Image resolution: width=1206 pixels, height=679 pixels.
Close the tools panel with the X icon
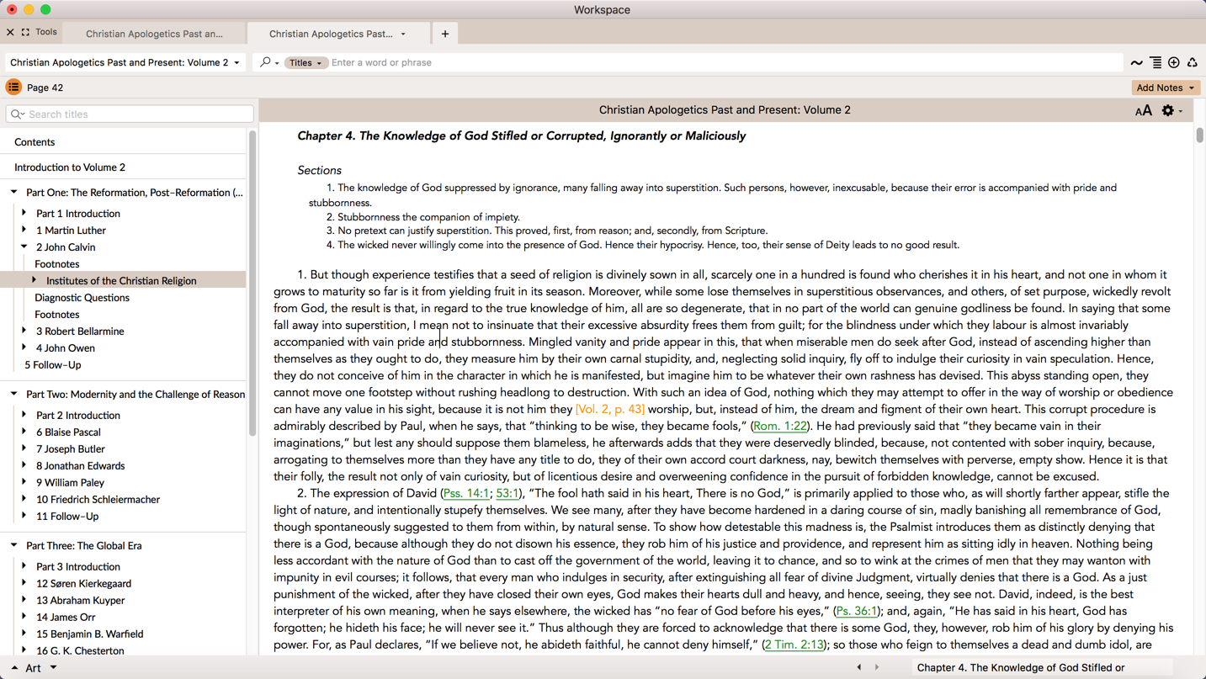(x=10, y=32)
